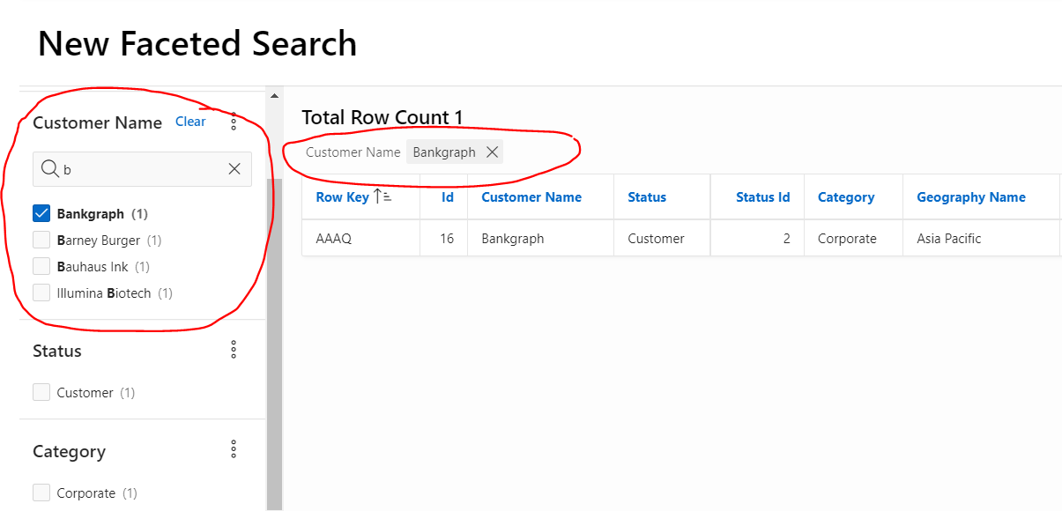
Task: Check the Illumina Biotech checkbox
Action: tap(41, 293)
